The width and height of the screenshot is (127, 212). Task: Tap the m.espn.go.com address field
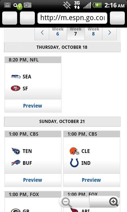point(72,18)
